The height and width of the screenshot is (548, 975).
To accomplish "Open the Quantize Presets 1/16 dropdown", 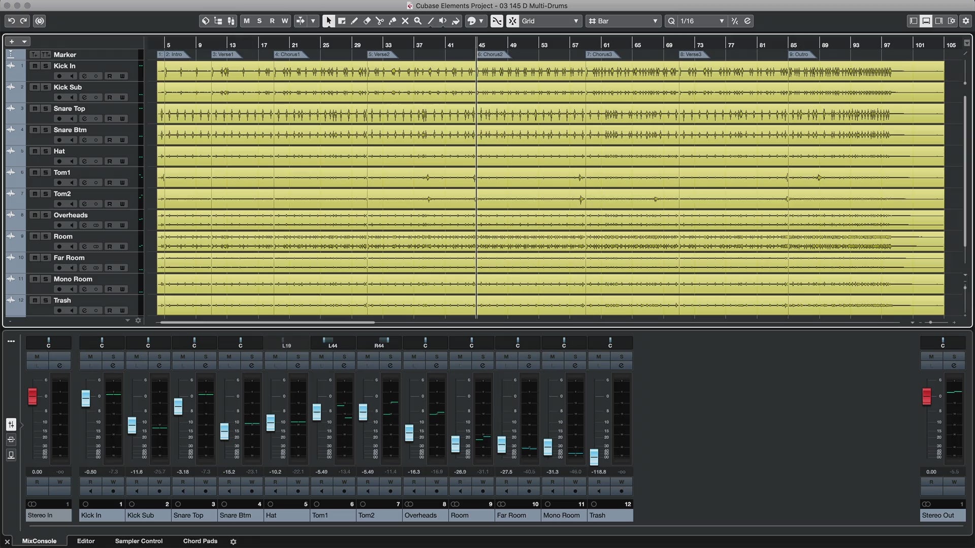I will pos(702,21).
